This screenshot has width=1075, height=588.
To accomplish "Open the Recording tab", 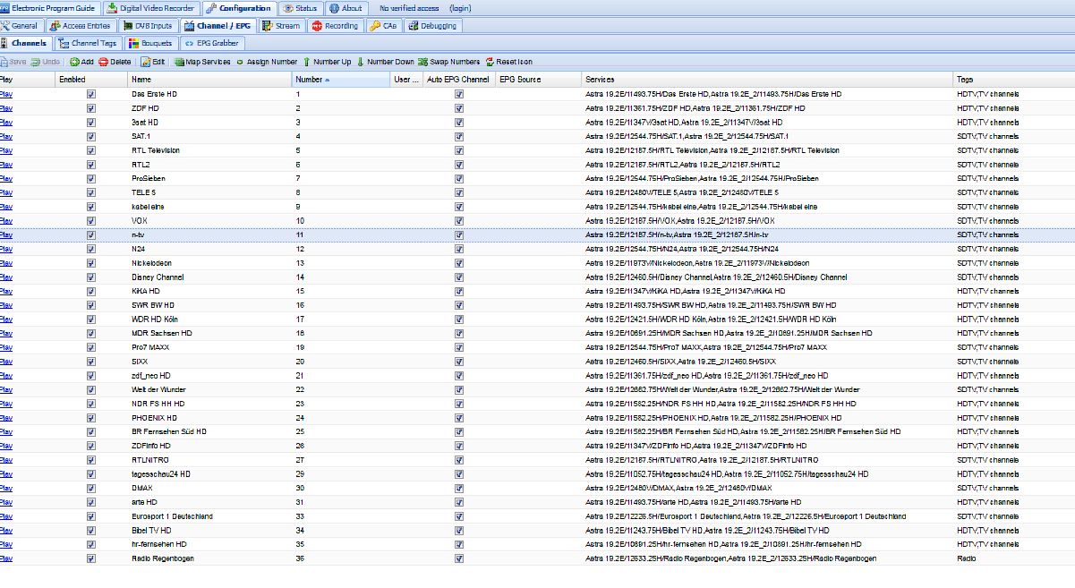I will pos(336,26).
